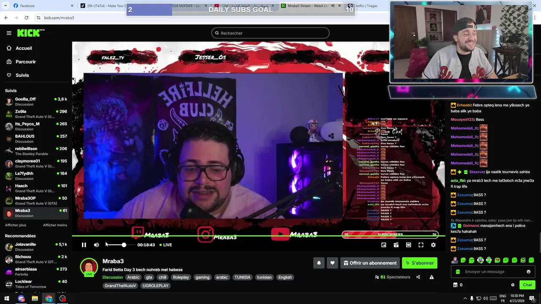Select the TUNISIA tag
Image resolution: width=541 pixels, height=304 pixels.
tap(243, 277)
